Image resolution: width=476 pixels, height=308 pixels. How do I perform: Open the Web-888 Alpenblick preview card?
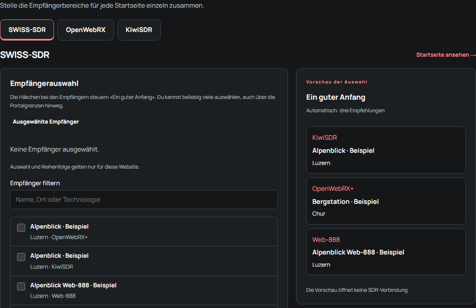[386, 252]
